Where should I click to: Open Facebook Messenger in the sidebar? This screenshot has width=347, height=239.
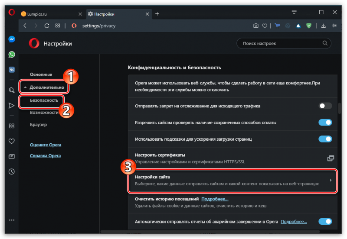pyautogui.click(x=12, y=39)
